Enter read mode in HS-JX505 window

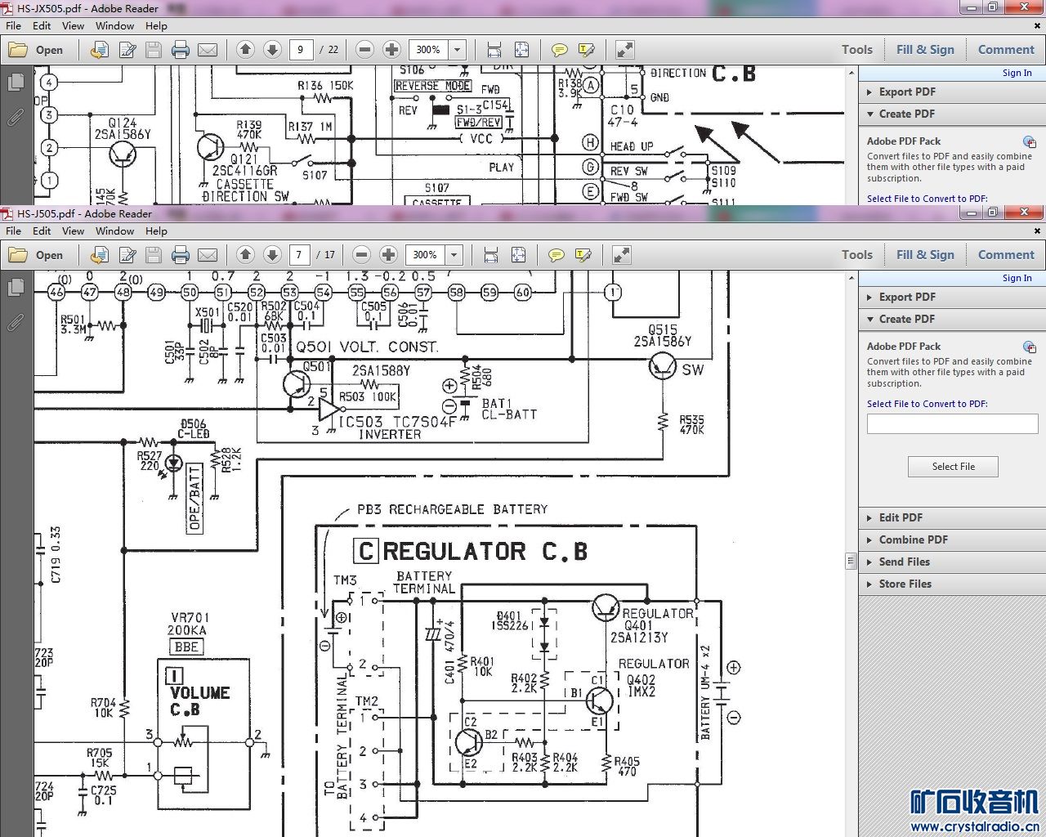tap(625, 50)
